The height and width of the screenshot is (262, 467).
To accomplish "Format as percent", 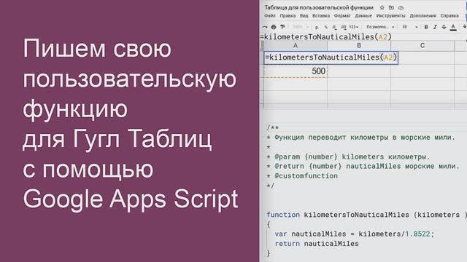I will pyautogui.click(x=326, y=27).
